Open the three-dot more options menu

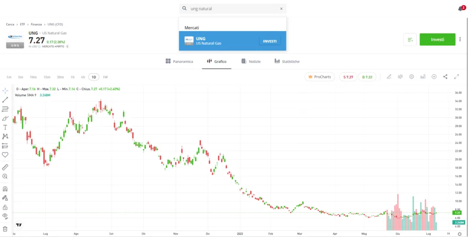pos(460,39)
